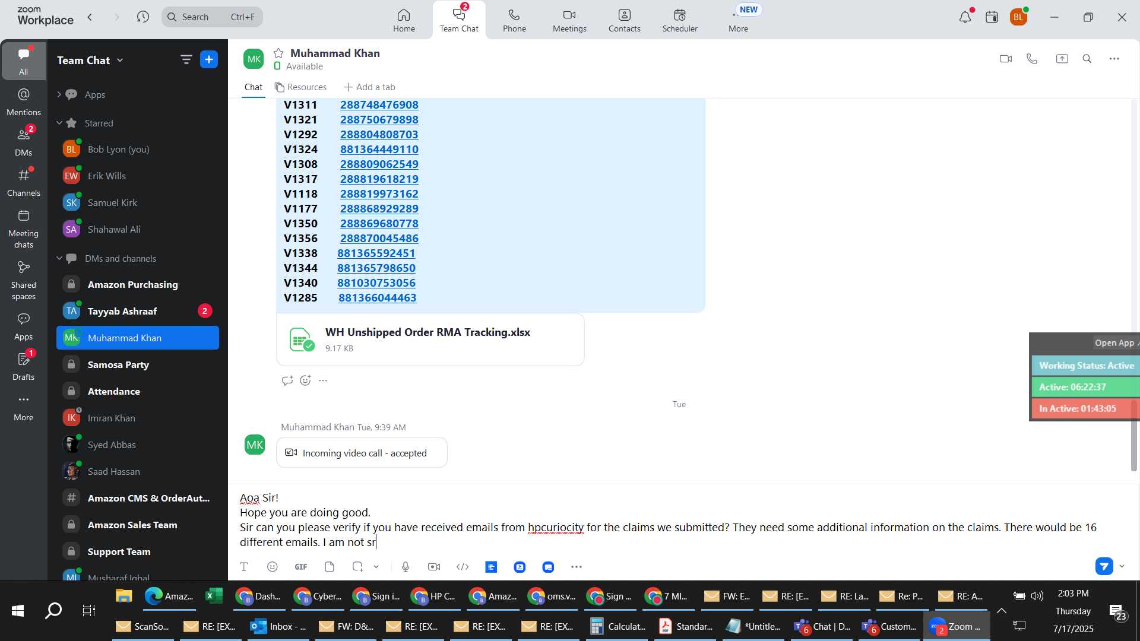Open the Resources tab
The height and width of the screenshot is (641, 1140).
point(300,87)
